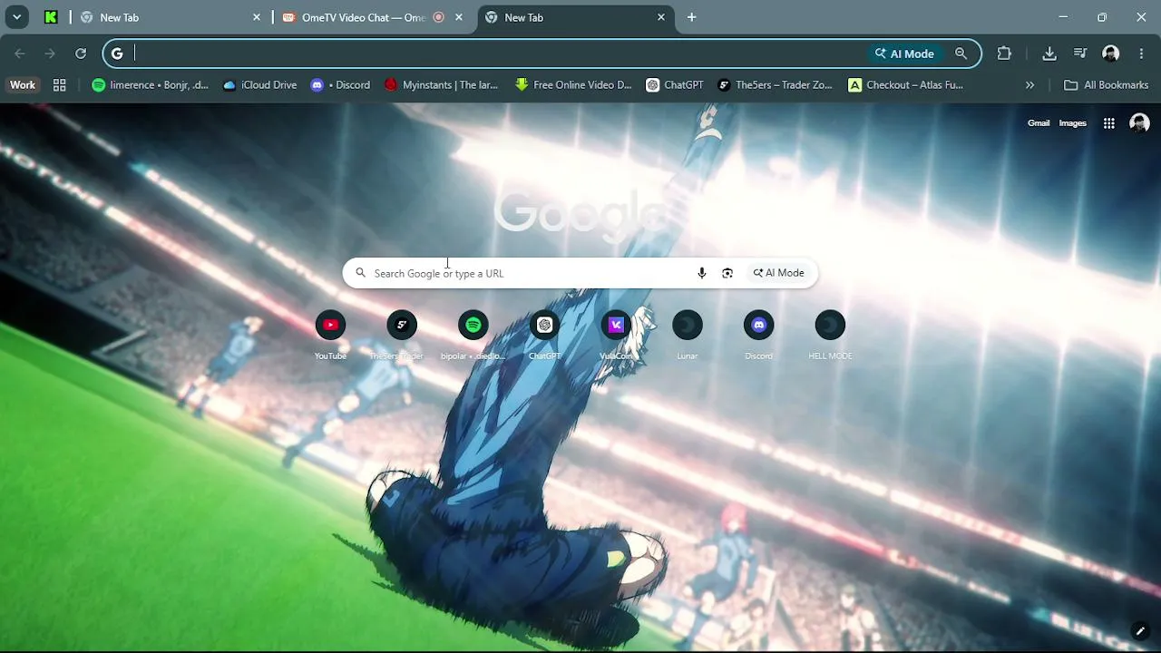Click the Search Google or type a URL box

point(580,273)
